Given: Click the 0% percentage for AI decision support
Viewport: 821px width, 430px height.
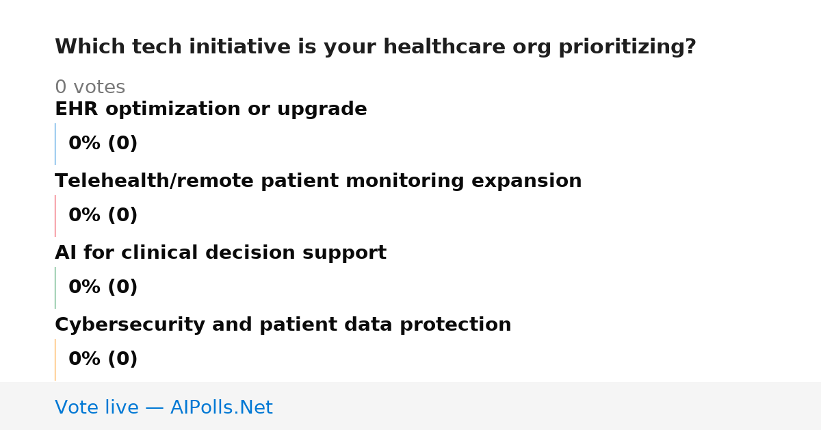Looking at the screenshot, I should coord(85,288).
